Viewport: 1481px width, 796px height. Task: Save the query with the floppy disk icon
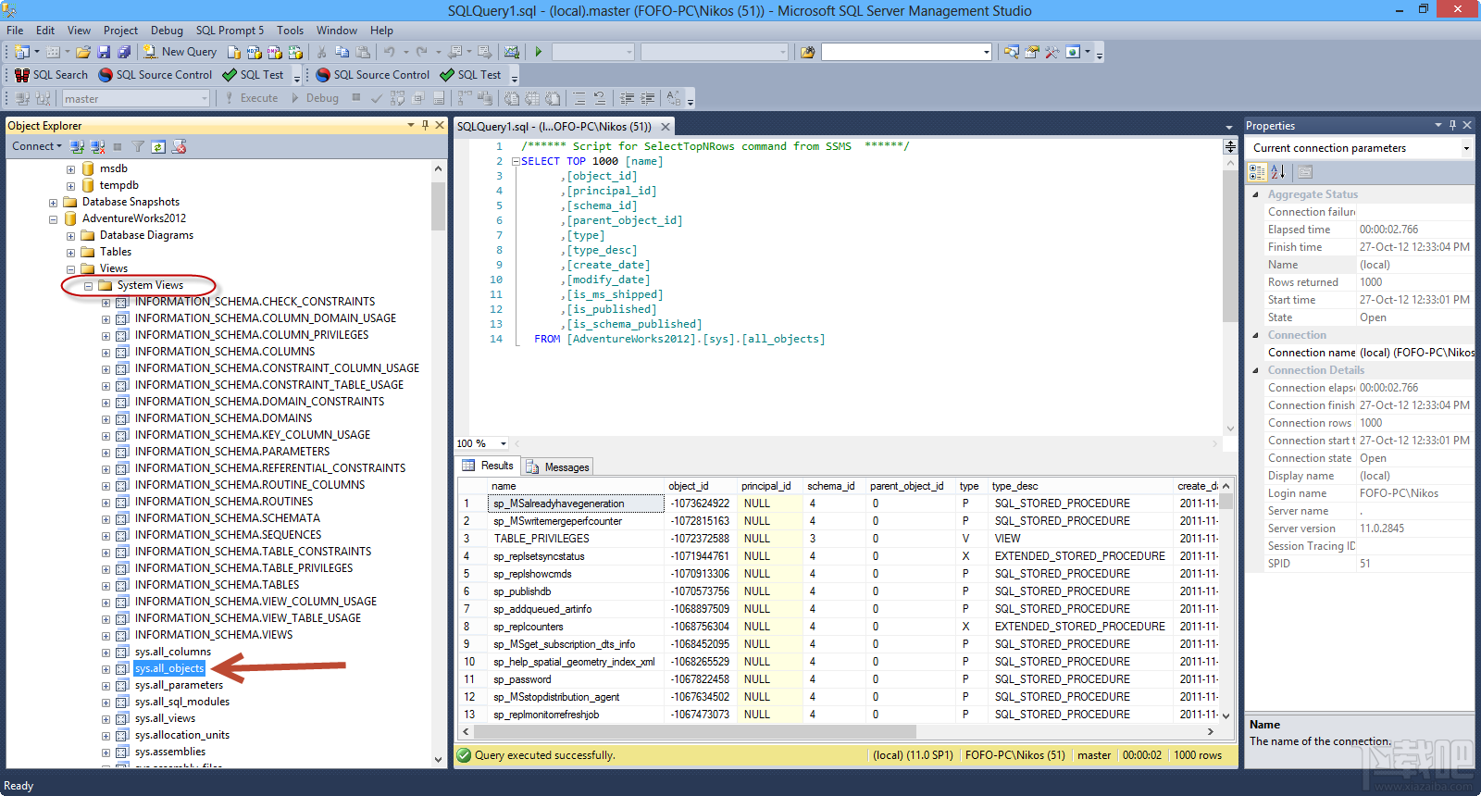[x=104, y=52]
